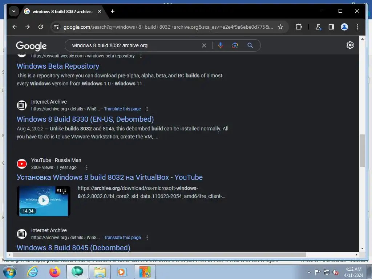
Task: Click the scroll down arrow
Action: [x=362, y=248]
